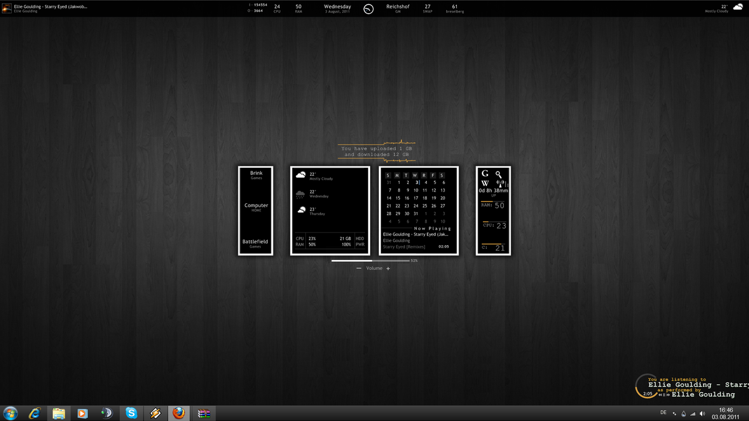Image resolution: width=749 pixels, height=421 pixels.
Task: Open Steam icon in the taskbar
Action: (x=107, y=413)
